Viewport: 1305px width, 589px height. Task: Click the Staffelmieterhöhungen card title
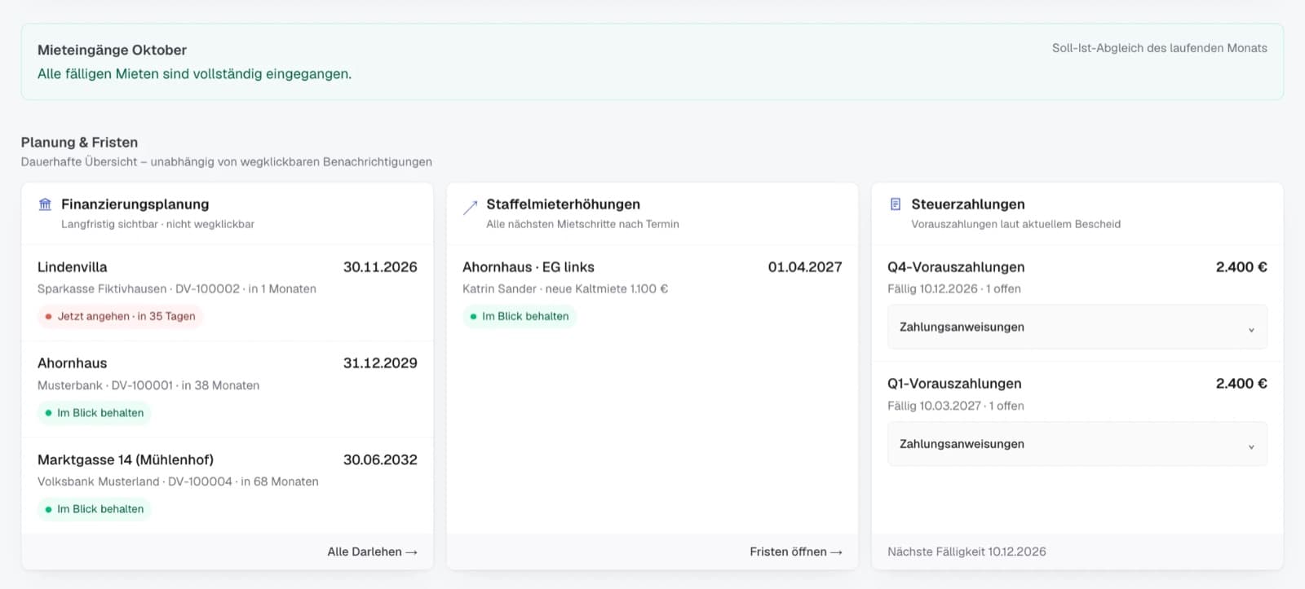click(563, 204)
